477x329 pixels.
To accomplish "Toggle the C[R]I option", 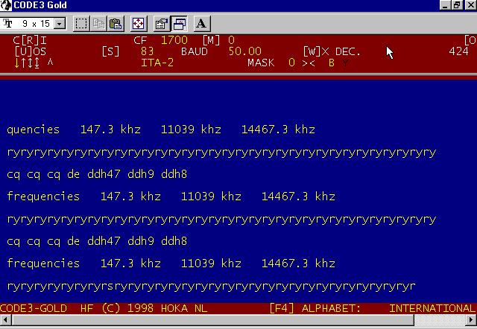I will pos(29,40).
